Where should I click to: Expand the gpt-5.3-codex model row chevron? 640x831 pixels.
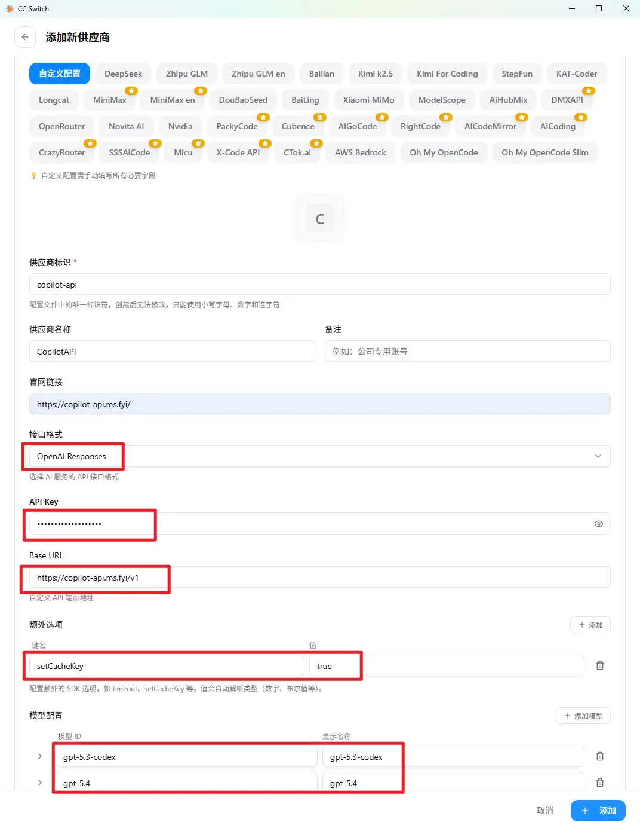(39, 756)
